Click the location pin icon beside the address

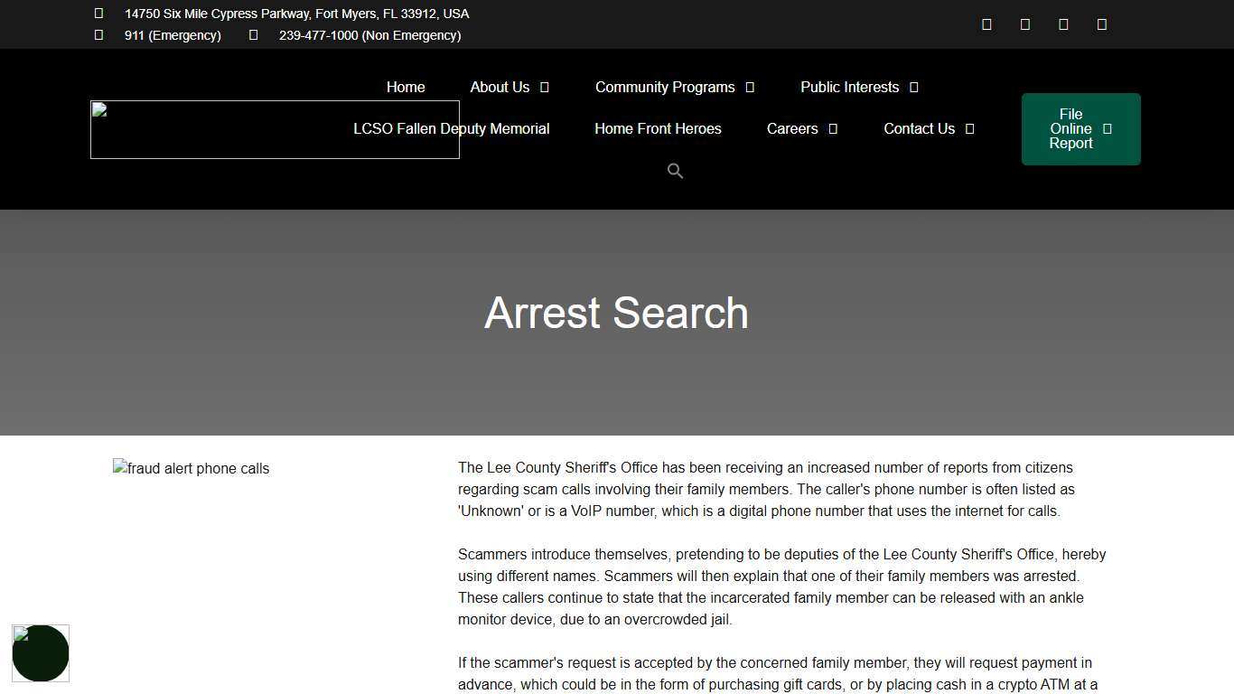[x=98, y=13]
